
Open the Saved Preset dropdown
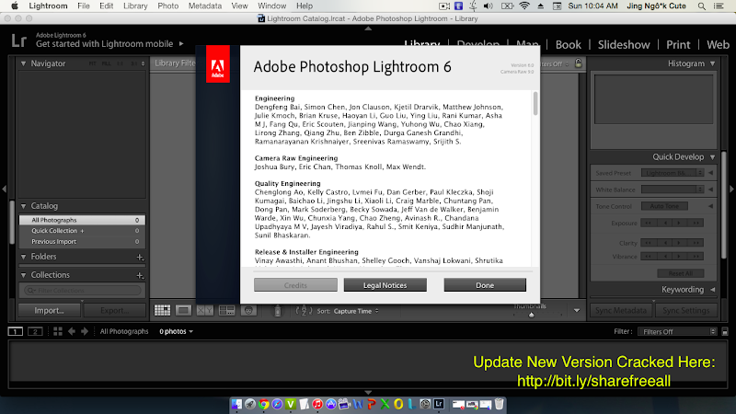[673, 173]
